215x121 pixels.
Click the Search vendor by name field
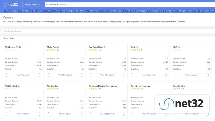pos(107,31)
